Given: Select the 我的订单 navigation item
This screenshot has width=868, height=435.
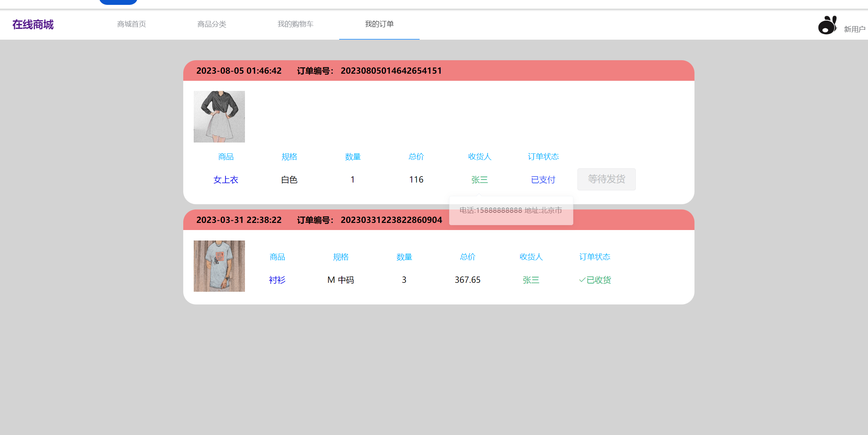Looking at the screenshot, I should 379,24.
